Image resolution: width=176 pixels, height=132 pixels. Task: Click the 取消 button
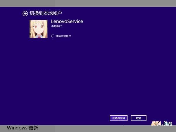point(139,118)
